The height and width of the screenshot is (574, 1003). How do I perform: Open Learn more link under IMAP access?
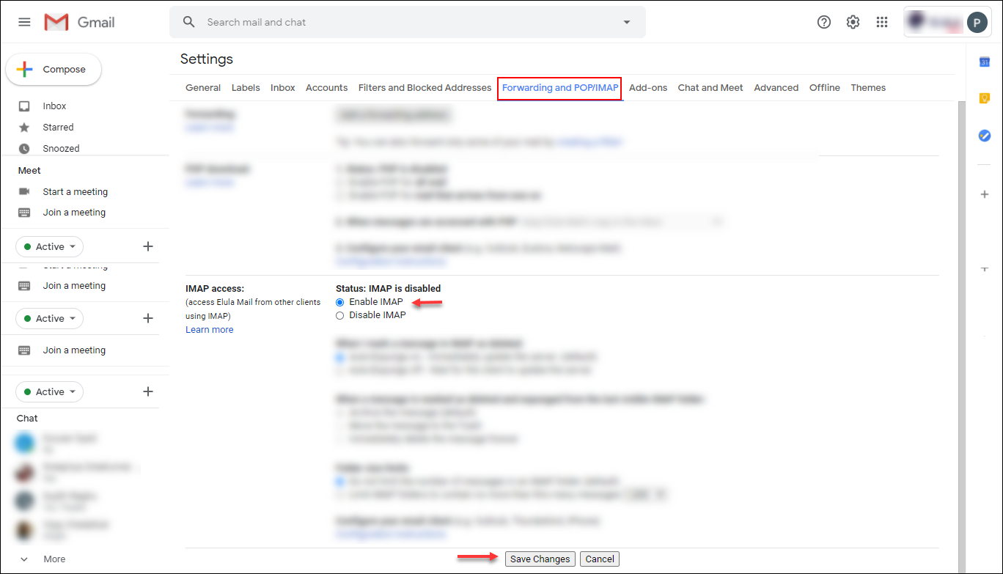[210, 330]
